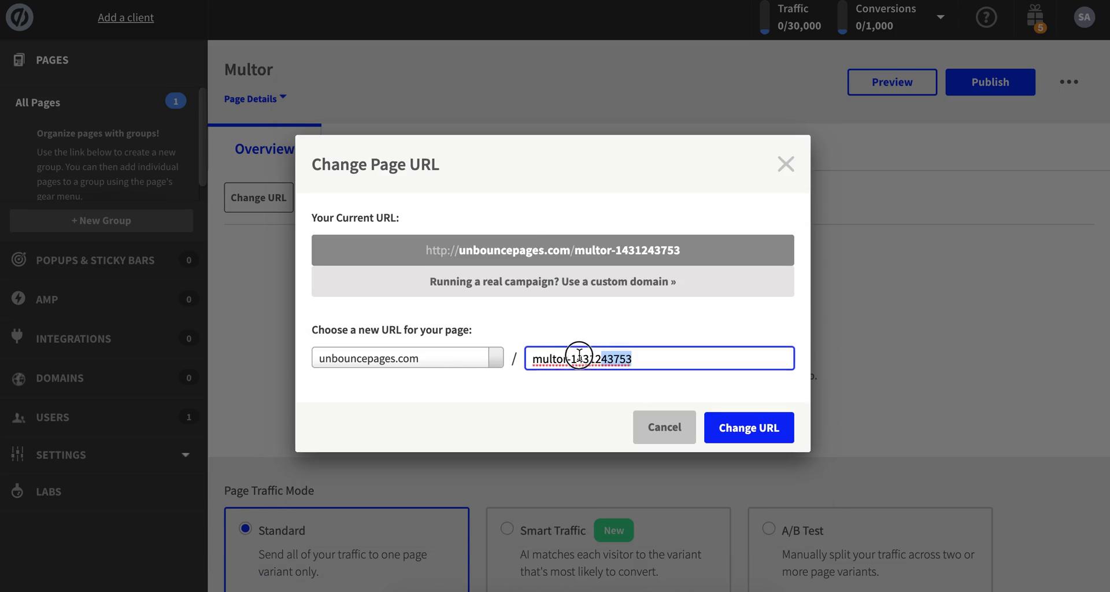Publish the Multor page

click(990, 82)
